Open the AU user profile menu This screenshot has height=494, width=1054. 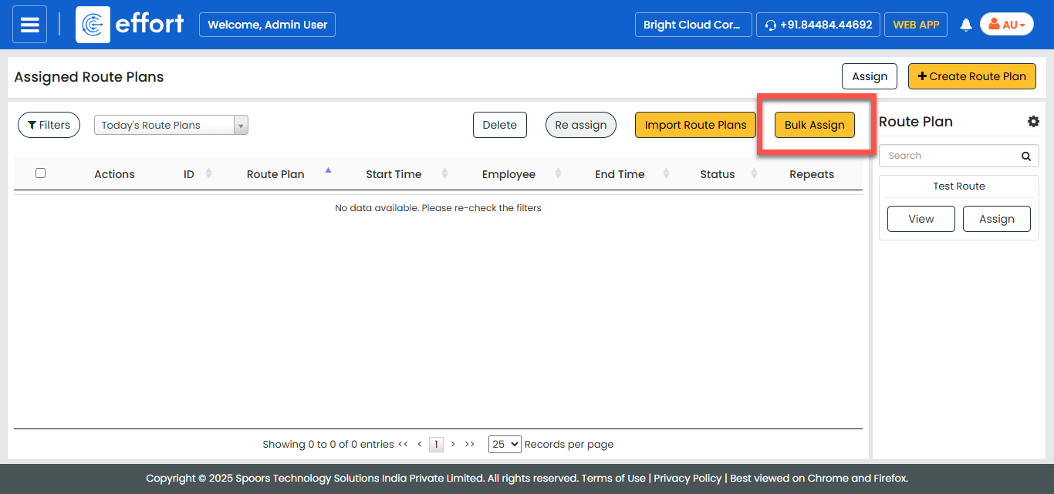[1006, 25]
